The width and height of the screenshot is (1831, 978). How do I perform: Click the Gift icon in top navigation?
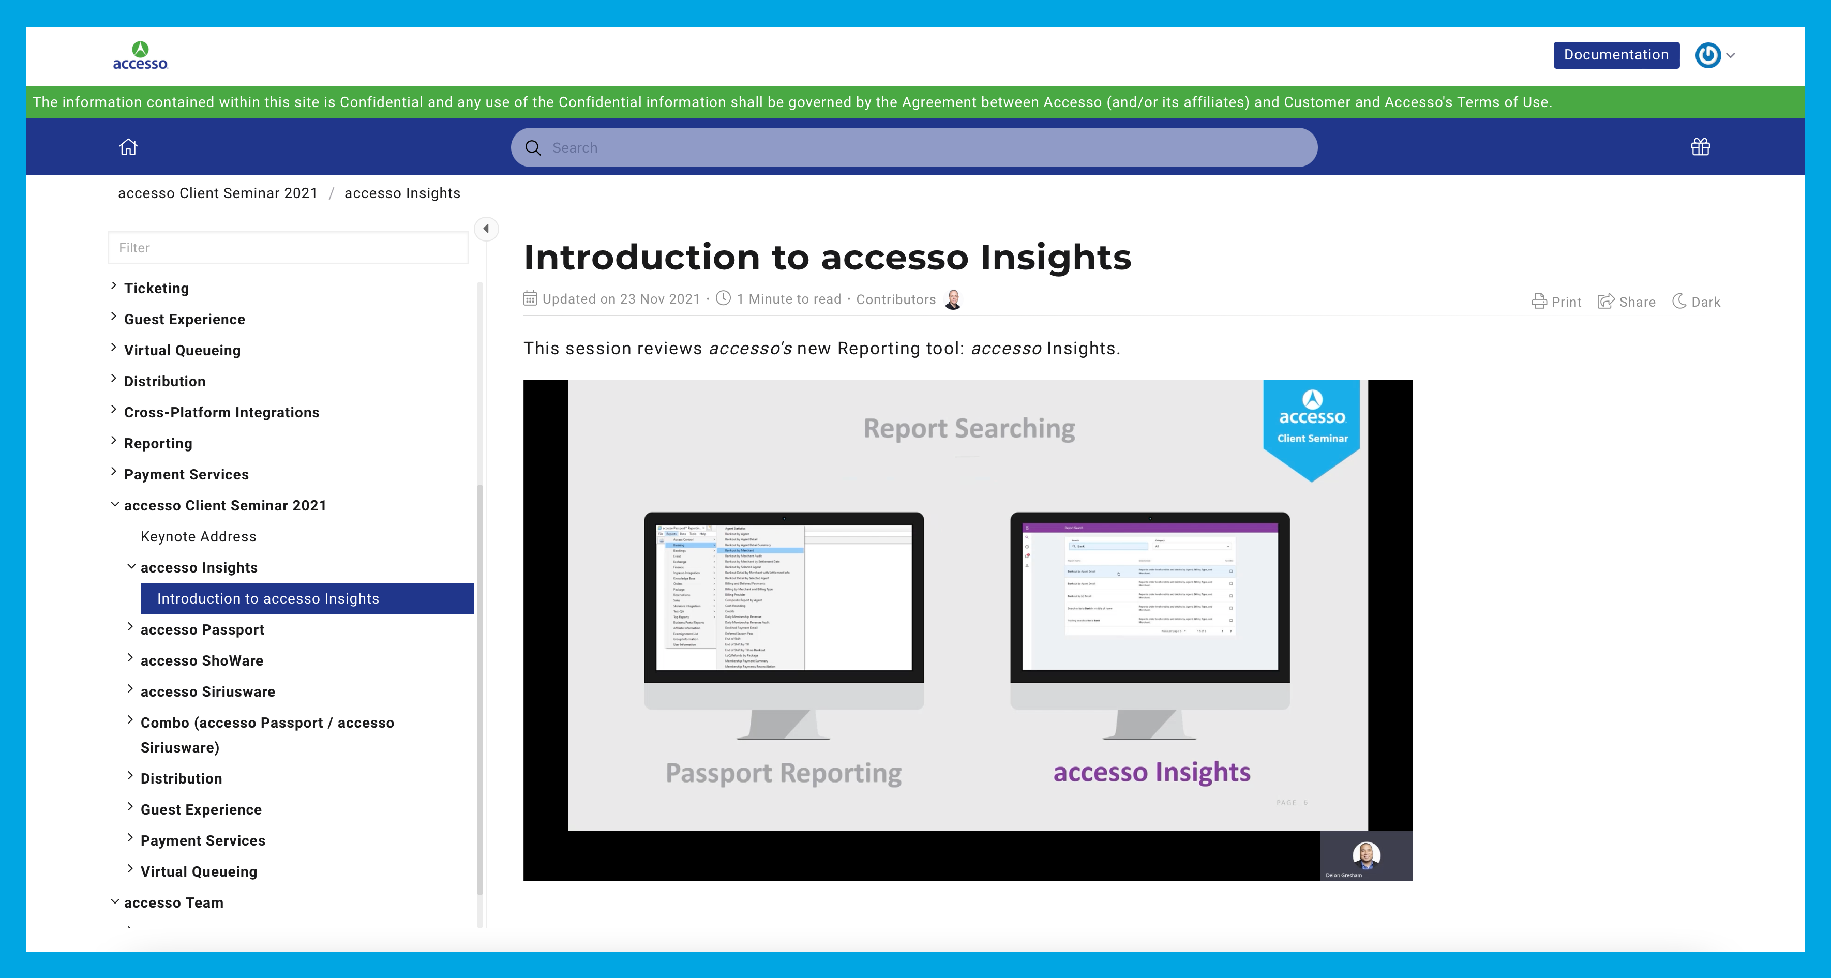tap(1700, 148)
